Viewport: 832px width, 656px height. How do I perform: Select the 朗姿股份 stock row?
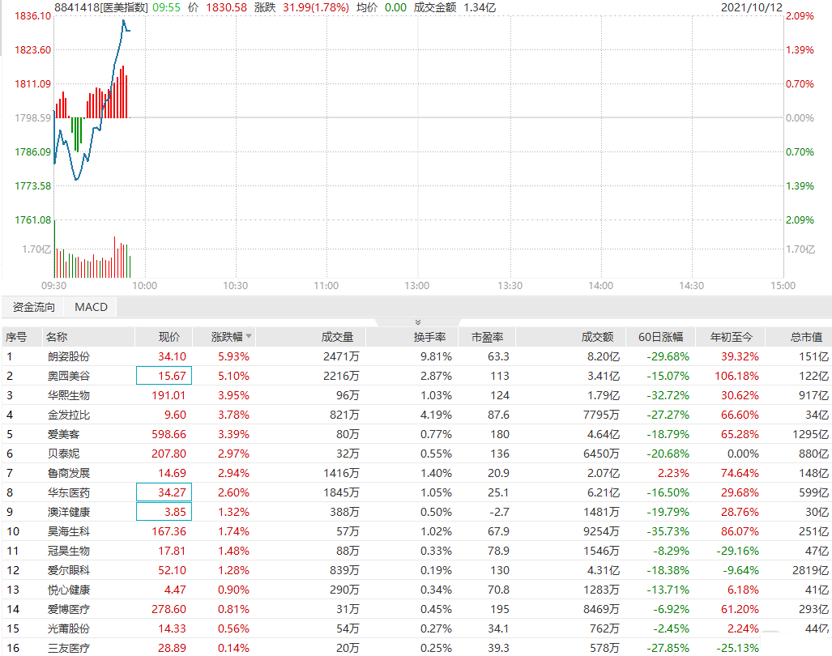point(69,356)
